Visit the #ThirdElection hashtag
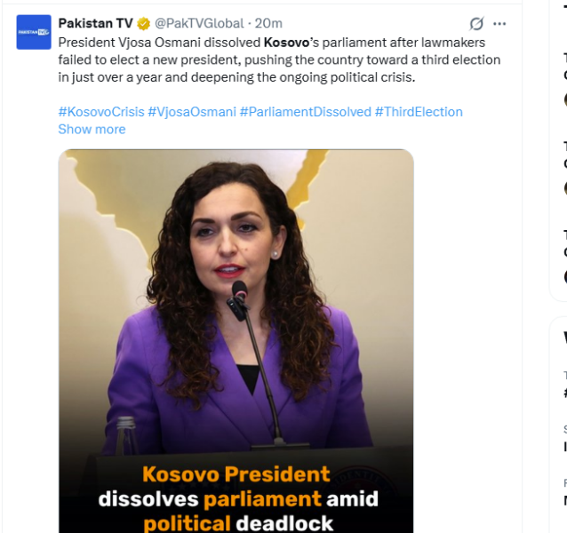The height and width of the screenshot is (533, 567). point(419,112)
